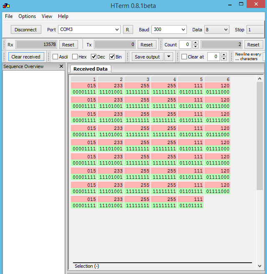The image size is (267, 274).
Task: Reset the Tx counter
Action: pos(147,45)
